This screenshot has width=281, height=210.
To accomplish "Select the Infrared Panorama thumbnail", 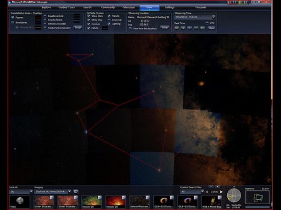I will [x=140, y=202].
